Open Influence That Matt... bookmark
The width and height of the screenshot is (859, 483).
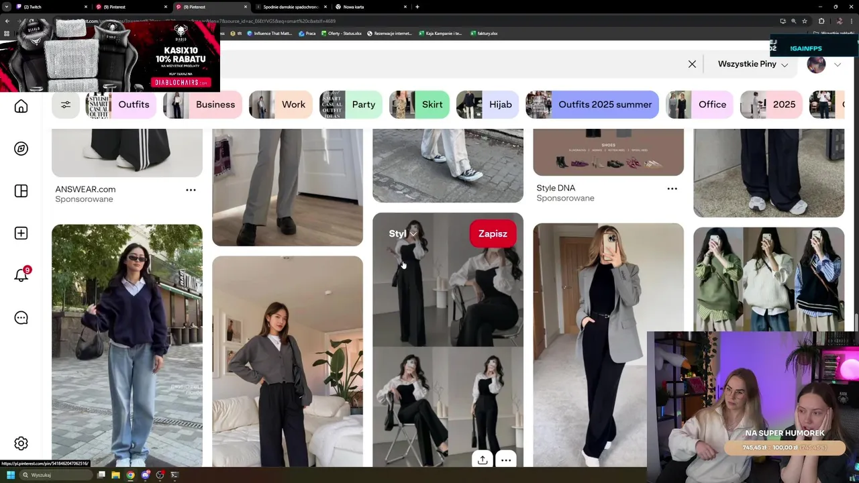coord(269,34)
